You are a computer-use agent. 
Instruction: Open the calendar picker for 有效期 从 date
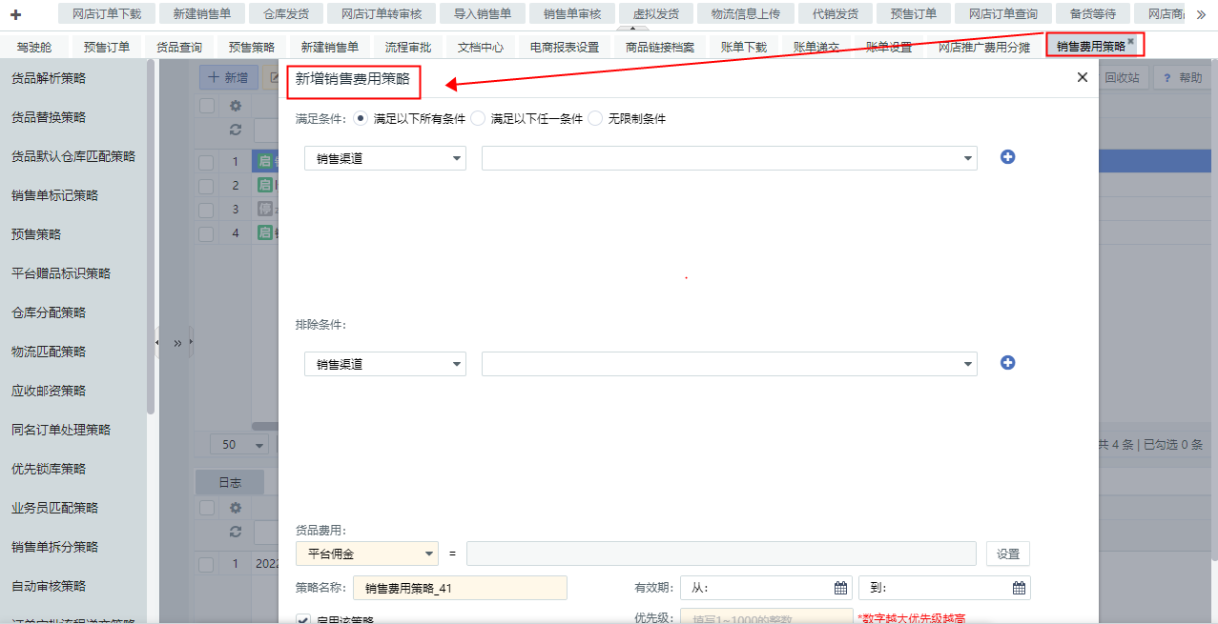click(840, 588)
